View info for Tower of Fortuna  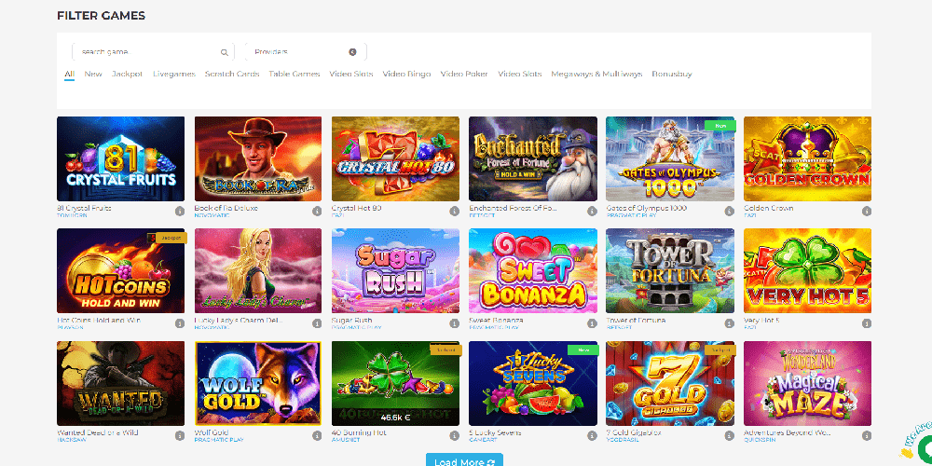point(729,322)
